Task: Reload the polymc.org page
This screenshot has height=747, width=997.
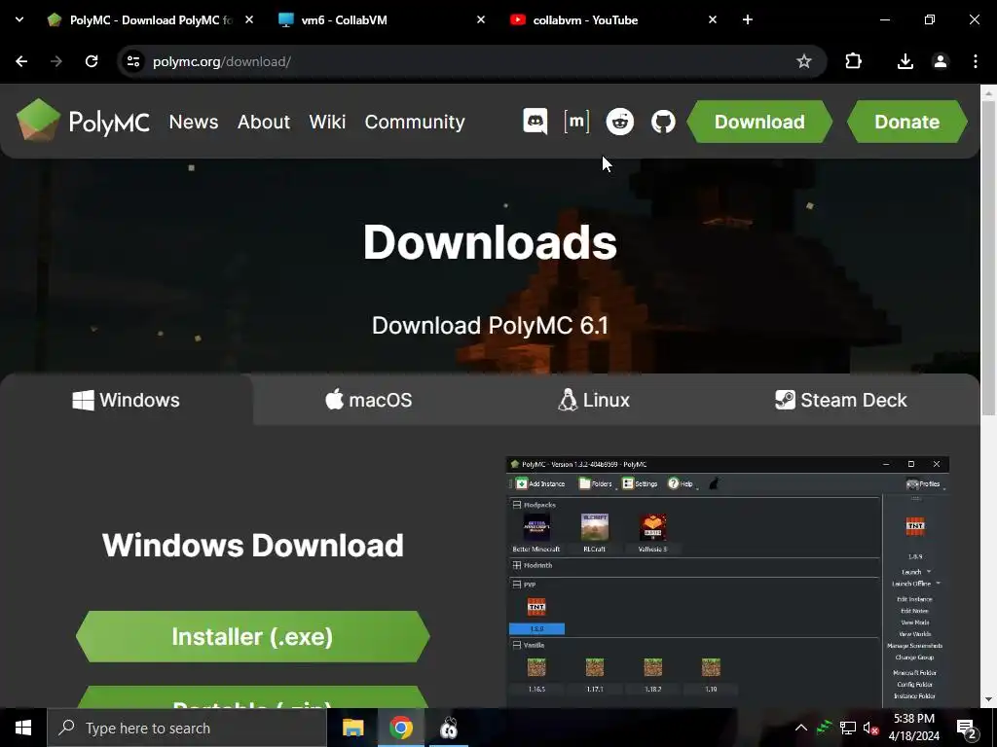Action: (92, 61)
